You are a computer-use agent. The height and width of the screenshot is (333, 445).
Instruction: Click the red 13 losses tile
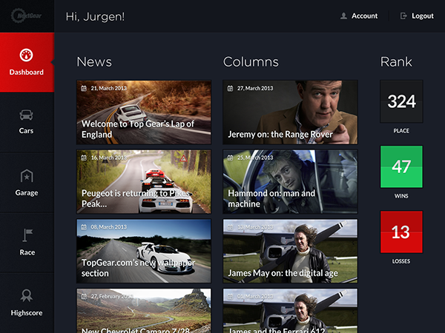coord(401,232)
